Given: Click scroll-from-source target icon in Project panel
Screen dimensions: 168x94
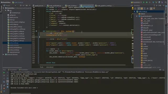Looking at the screenshot, I should pyautogui.click(x=21, y=5).
